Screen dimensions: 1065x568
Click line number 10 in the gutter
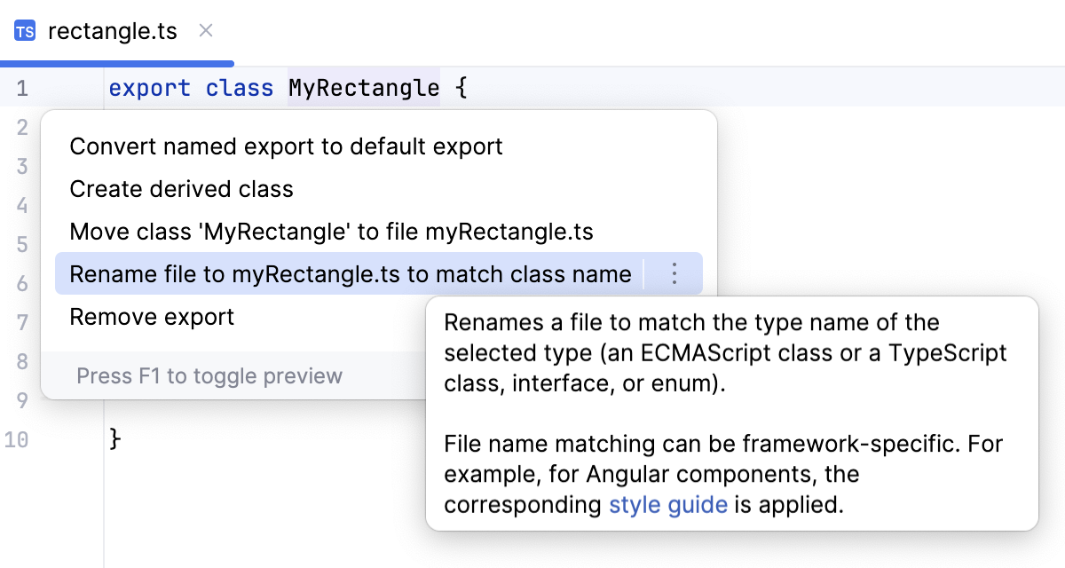click(x=20, y=438)
